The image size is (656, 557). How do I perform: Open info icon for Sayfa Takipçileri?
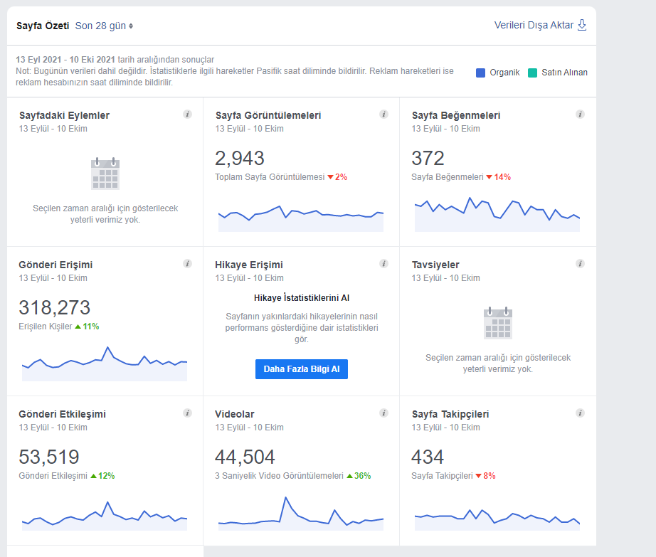coord(580,413)
